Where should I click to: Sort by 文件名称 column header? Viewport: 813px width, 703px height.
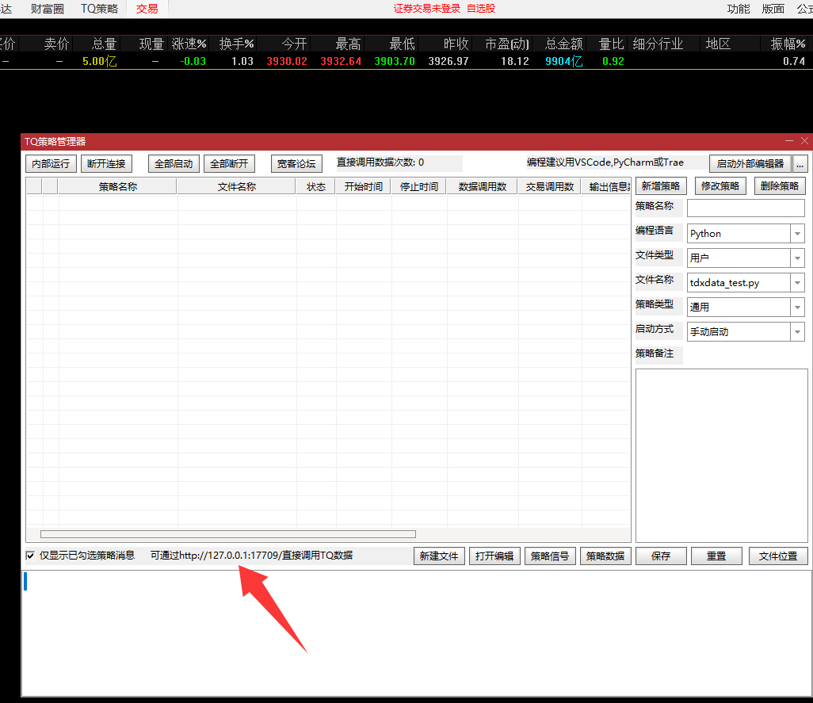tap(236, 186)
